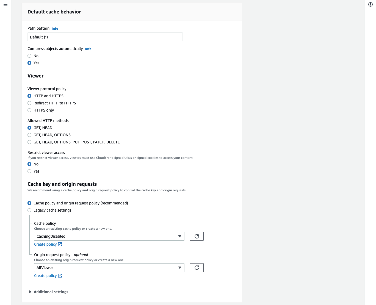The image size is (376, 305).
Task: Switch to Legacy cache settings
Action: (x=29, y=210)
